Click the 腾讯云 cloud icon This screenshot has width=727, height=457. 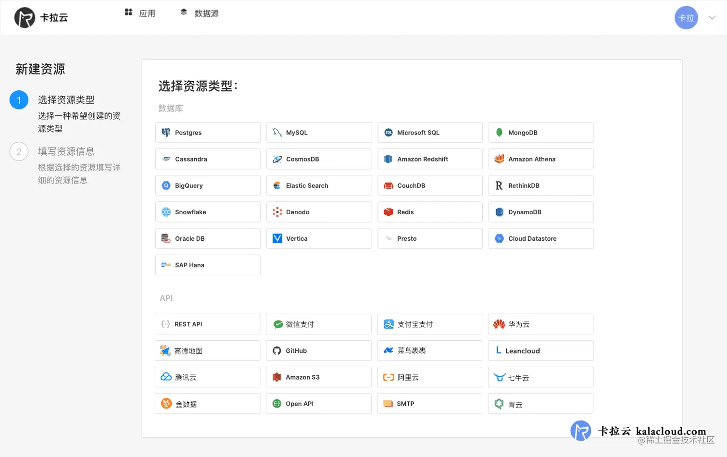[166, 377]
